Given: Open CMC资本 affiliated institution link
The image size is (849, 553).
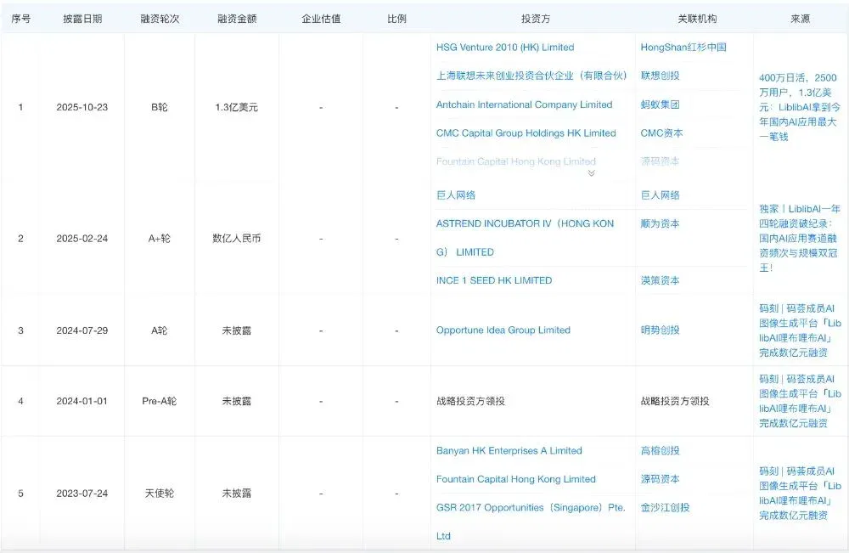Looking at the screenshot, I should click(661, 133).
